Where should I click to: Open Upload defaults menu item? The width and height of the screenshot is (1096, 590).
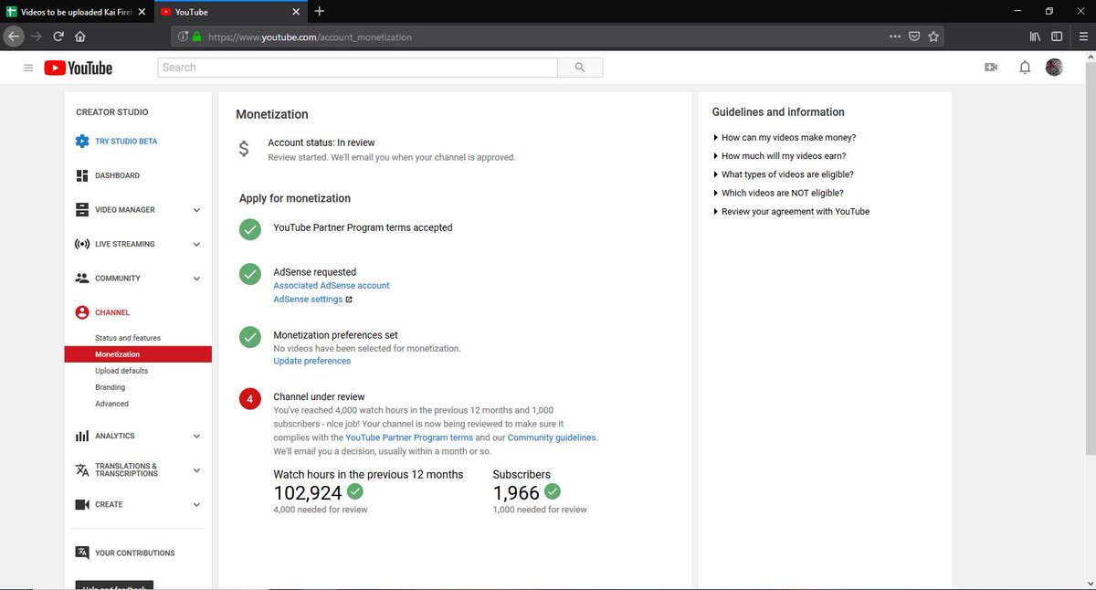[x=121, y=371]
